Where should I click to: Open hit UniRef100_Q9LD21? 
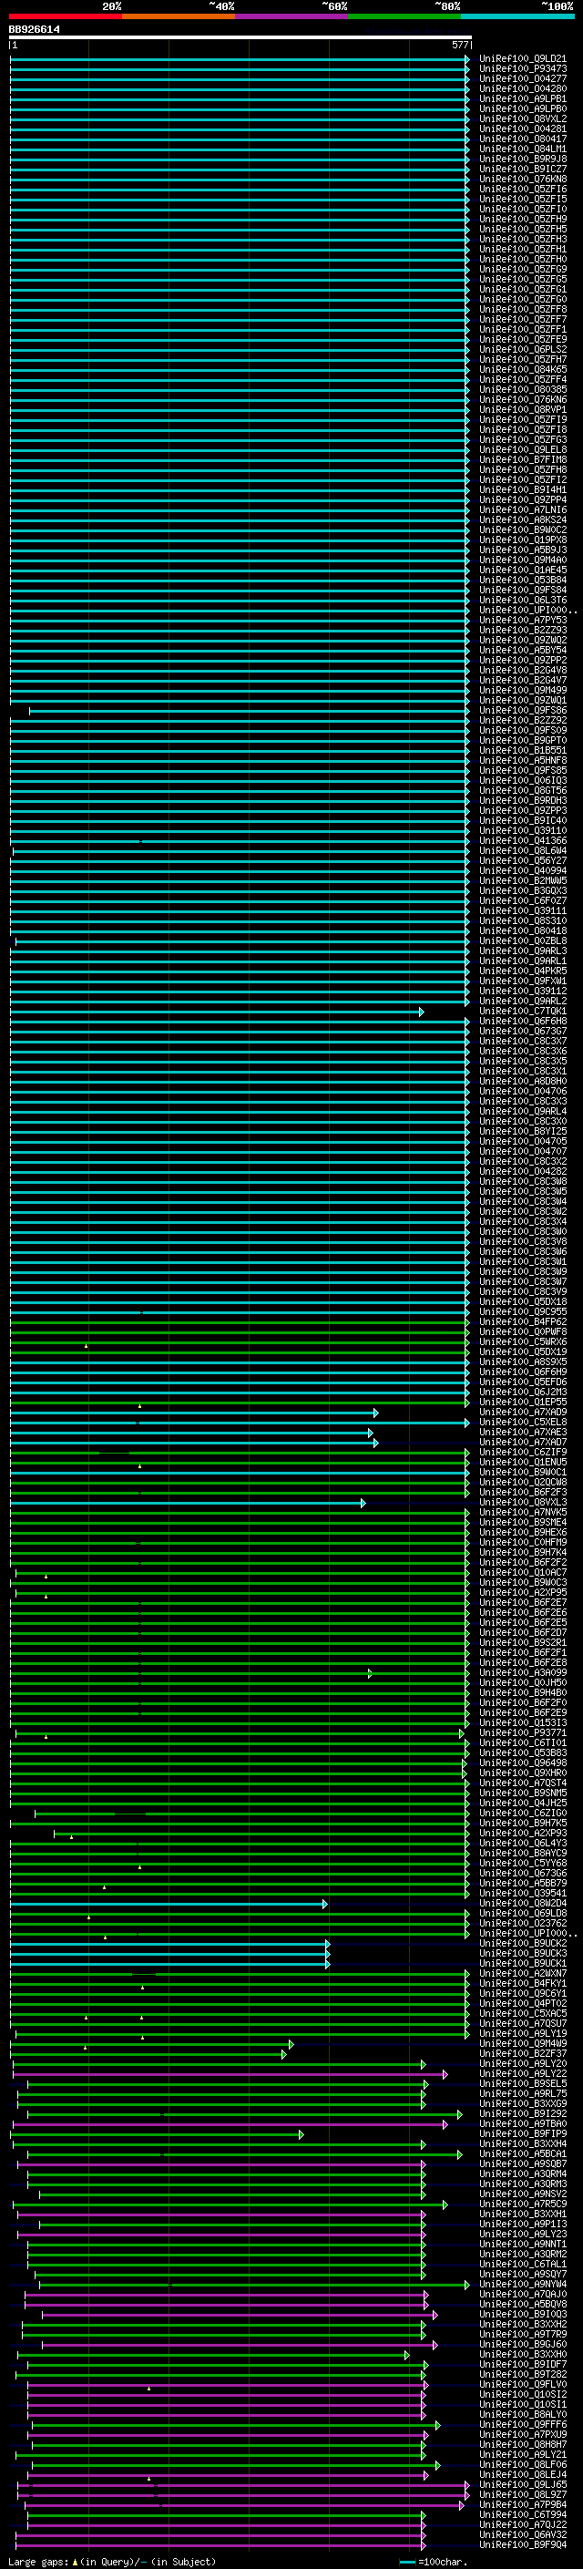coord(523,59)
